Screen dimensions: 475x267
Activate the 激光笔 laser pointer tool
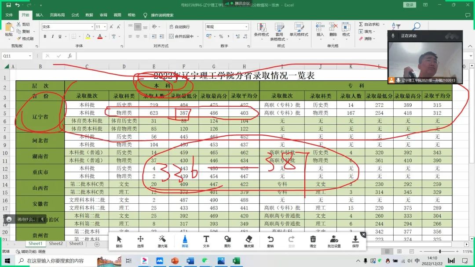coord(162,241)
